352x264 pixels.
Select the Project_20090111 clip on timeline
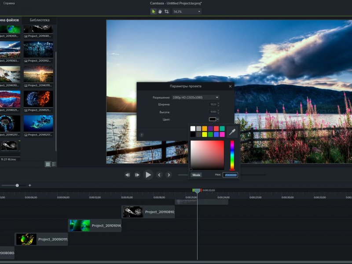coord(41,239)
